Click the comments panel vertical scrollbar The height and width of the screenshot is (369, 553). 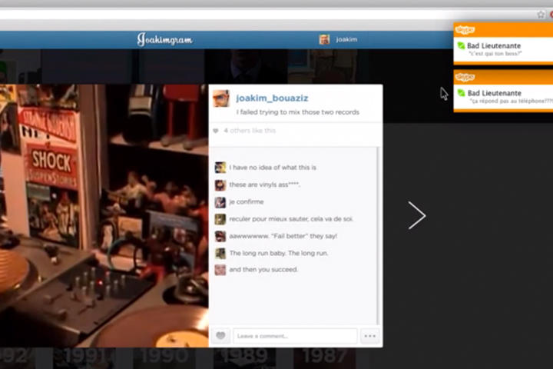[x=378, y=231]
